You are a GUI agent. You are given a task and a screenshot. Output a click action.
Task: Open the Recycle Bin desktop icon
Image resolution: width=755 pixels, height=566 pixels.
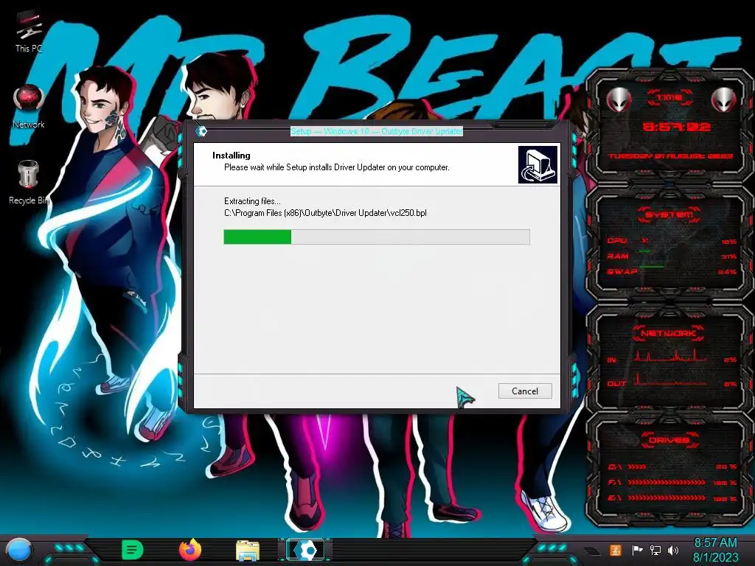29,183
